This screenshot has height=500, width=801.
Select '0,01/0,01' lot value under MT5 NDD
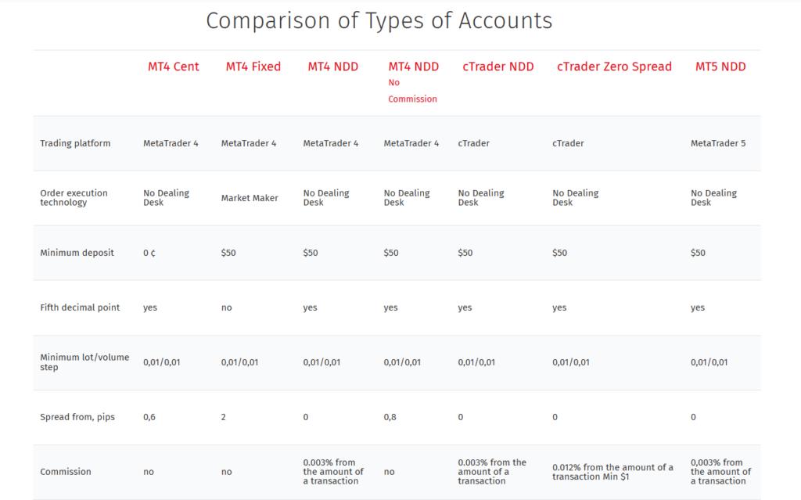709,362
